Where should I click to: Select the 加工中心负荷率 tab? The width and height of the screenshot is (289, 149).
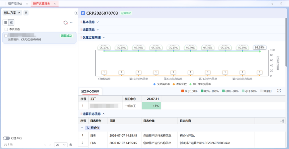(x=90, y=91)
